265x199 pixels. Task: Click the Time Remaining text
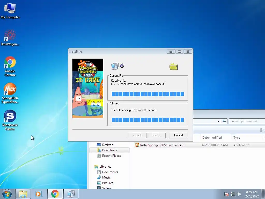click(134, 110)
